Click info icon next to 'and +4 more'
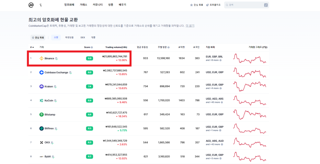This screenshot has width=320, height=164. click(220, 88)
